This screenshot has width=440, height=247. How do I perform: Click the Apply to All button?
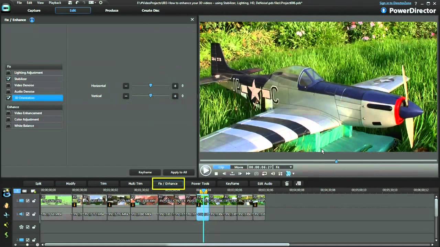179,172
